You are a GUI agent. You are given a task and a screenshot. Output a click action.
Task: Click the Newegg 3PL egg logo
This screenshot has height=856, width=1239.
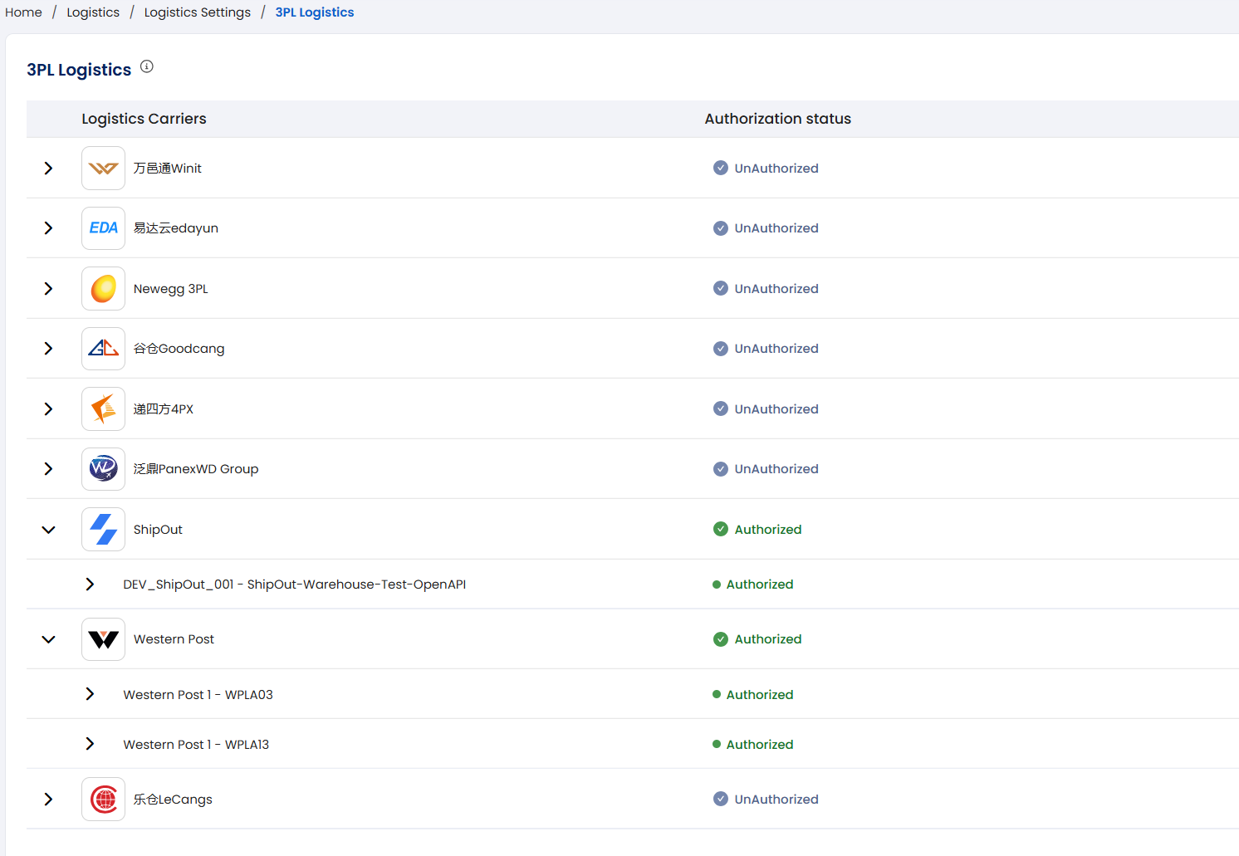(x=103, y=289)
